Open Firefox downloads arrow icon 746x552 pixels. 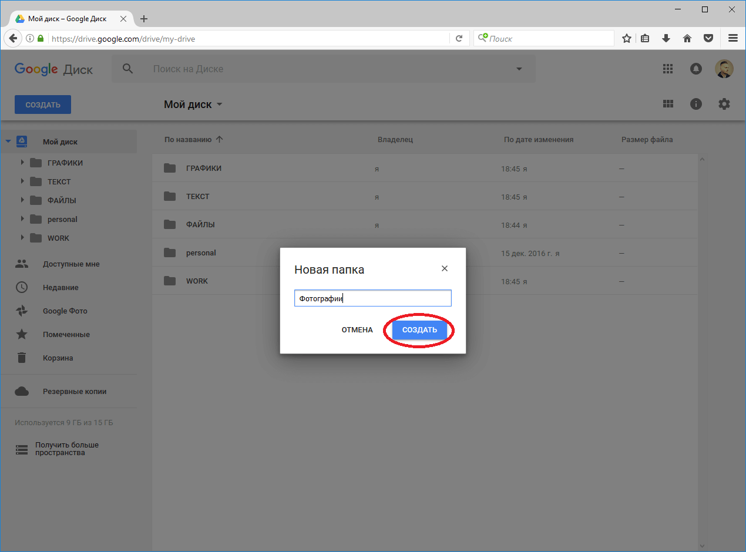pos(666,38)
